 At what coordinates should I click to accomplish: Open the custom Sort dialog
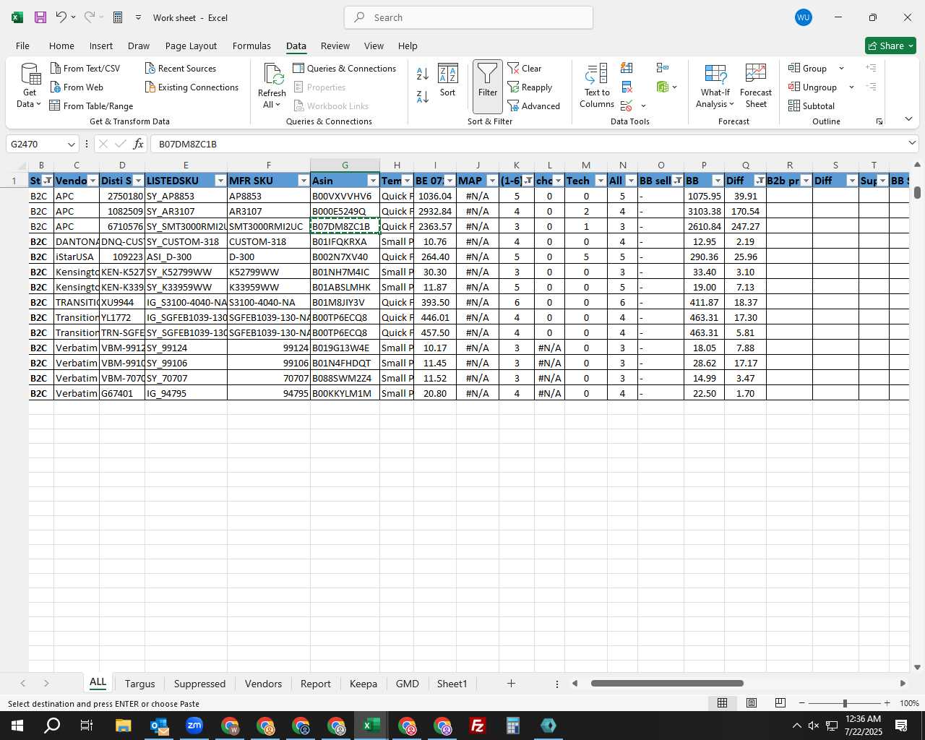pyautogui.click(x=448, y=80)
